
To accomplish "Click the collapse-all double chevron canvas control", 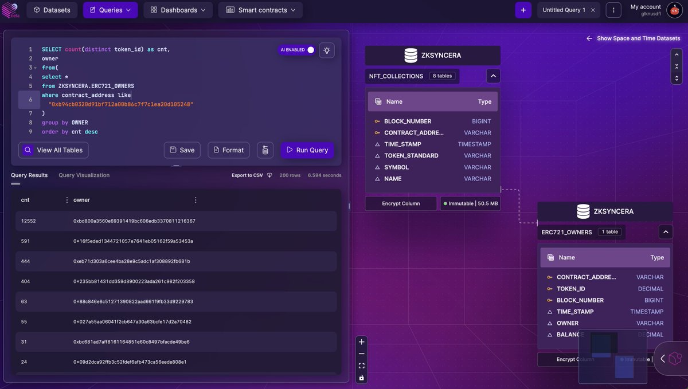I will (x=676, y=66).
